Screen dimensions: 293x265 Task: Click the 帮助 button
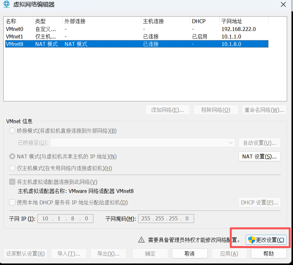click(x=269, y=254)
